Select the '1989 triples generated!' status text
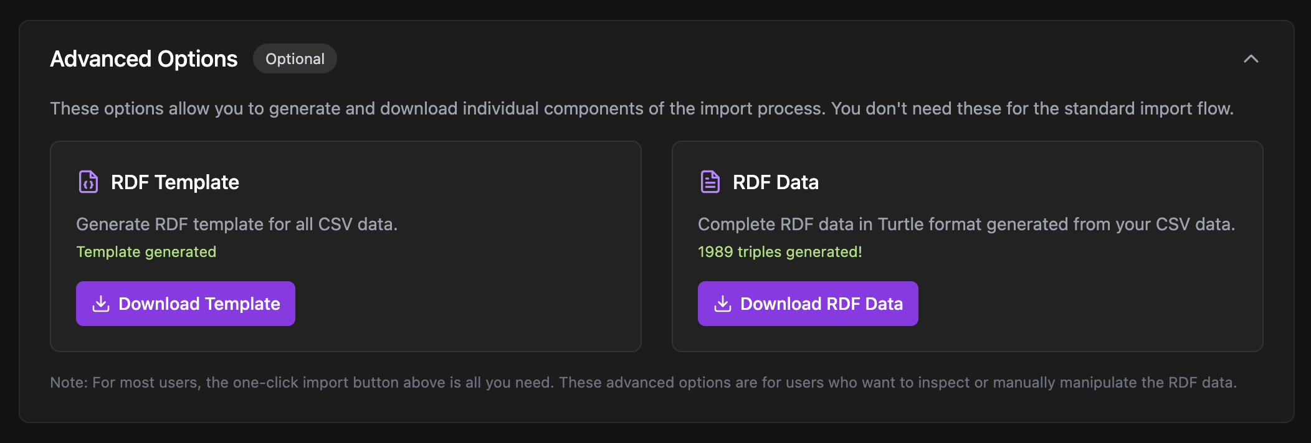The width and height of the screenshot is (1311, 443). click(x=780, y=252)
